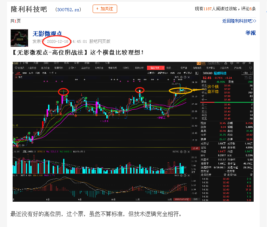Click the notification icon beside the alert icon
Image resolution: width=267 pixels, height=227 pixels.
250,78
